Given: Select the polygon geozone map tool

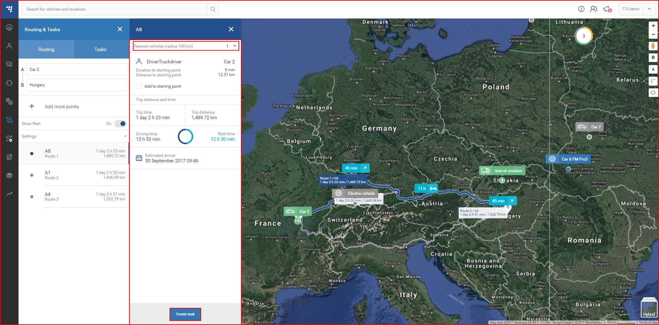Looking at the screenshot, I should (653, 92).
